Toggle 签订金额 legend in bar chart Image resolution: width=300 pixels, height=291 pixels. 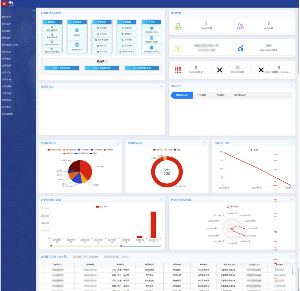102,207
